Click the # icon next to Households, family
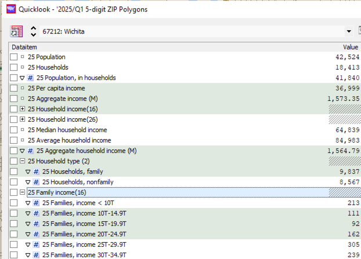This screenshot has width=361, height=259. [x=36, y=172]
